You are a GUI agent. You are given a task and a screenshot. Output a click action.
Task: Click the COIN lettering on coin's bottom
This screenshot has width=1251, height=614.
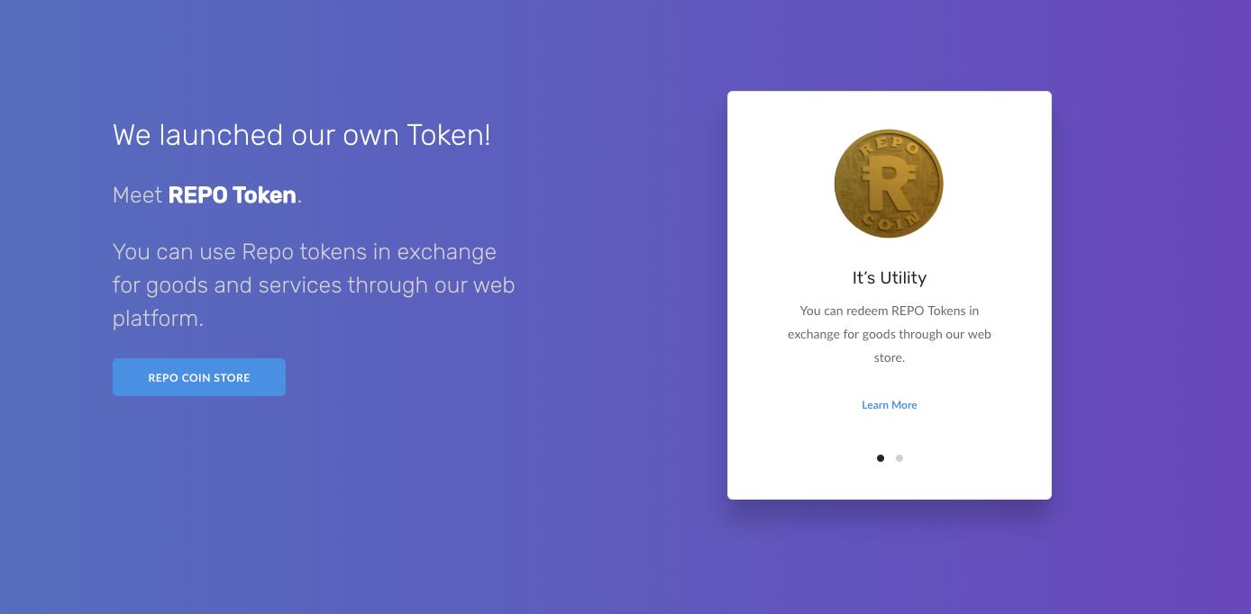click(890, 221)
